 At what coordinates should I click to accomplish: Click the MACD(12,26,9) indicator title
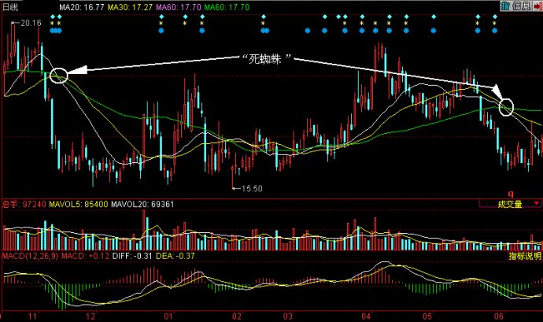(x=31, y=256)
